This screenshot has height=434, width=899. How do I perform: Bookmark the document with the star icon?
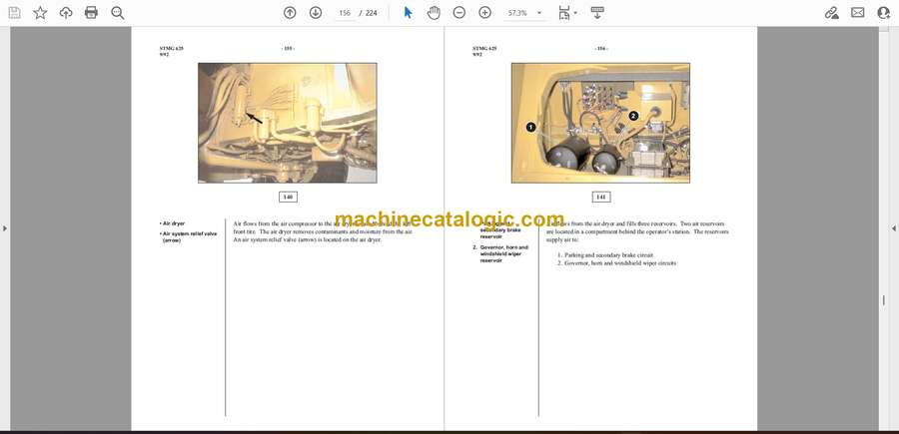tap(40, 13)
